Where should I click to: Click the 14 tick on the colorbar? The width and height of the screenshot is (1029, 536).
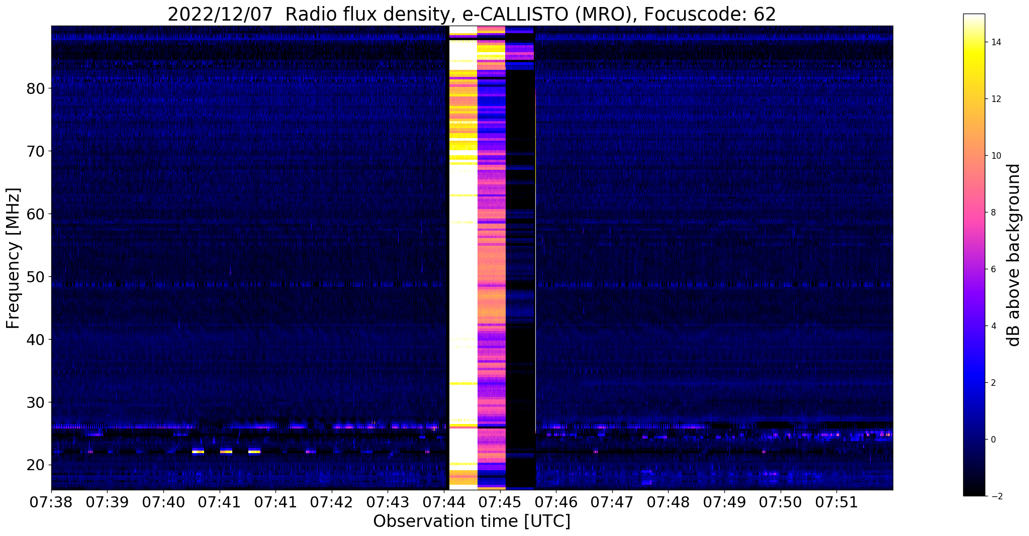tap(996, 43)
